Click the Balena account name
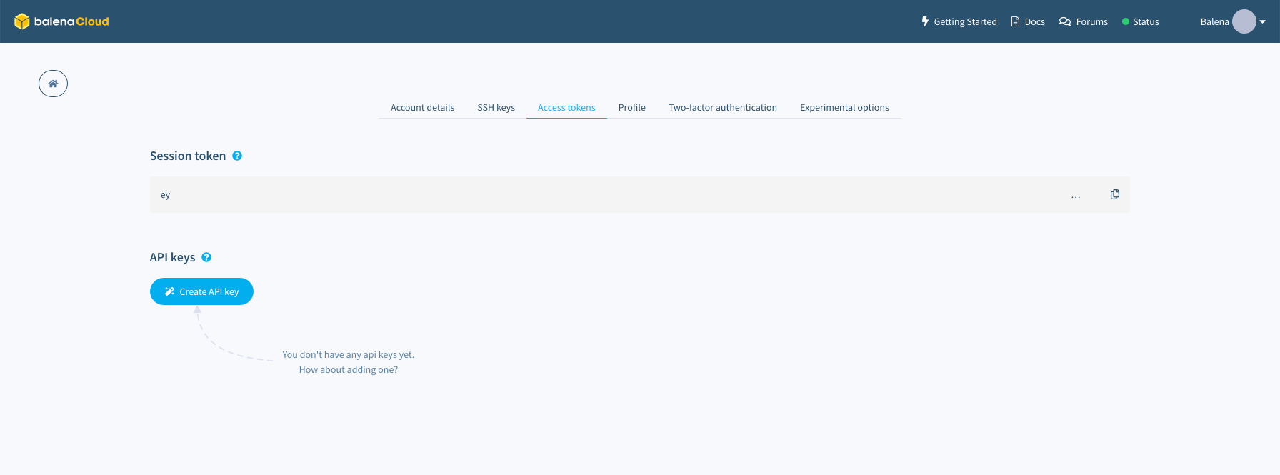The image size is (1280, 475). click(1214, 21)
